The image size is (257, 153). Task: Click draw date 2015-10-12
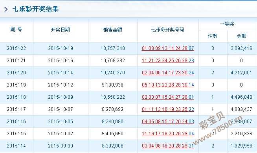tap(61, 85)
